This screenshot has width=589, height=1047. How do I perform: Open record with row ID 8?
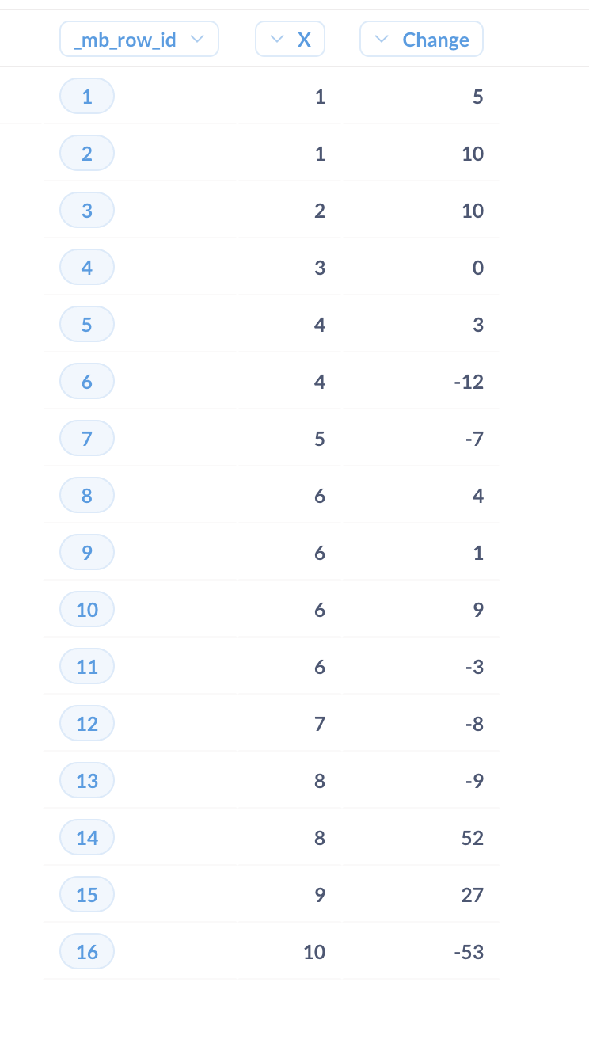(x=87, y=496)
